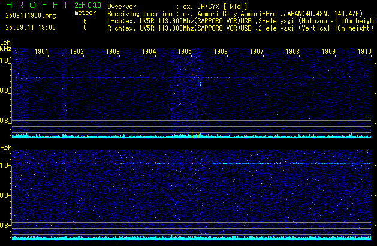The height and width of the screenshot is (246, 377).
Task: Click the date 25.09.11 19:00
Action: point(31,28)
